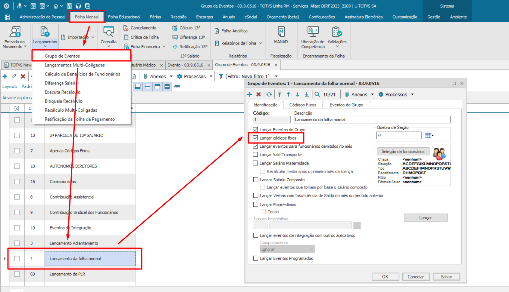Click the funcionários people icon
Screen dimensions: 509x292
(x=439, y=154)
